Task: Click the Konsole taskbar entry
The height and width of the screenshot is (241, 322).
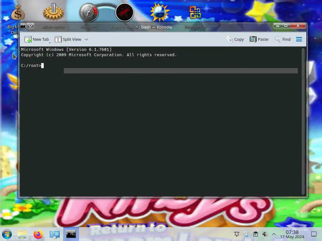Action: tap(71, 234)
